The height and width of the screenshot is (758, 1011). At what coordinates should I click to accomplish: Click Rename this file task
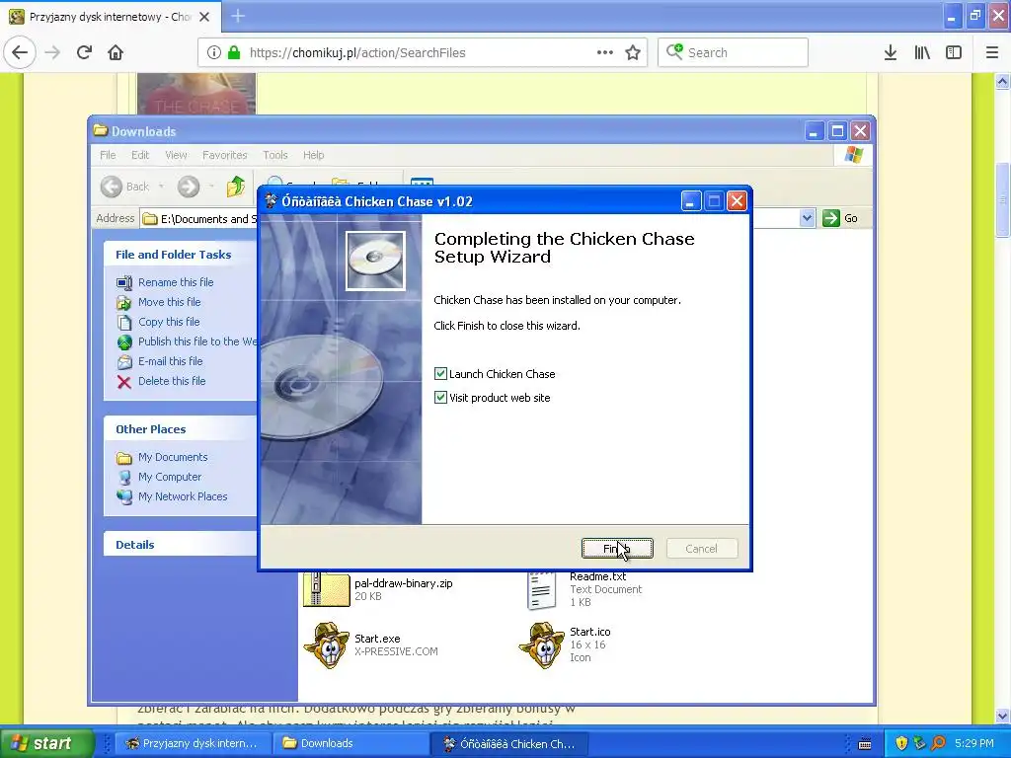click(x=176, y=282)
